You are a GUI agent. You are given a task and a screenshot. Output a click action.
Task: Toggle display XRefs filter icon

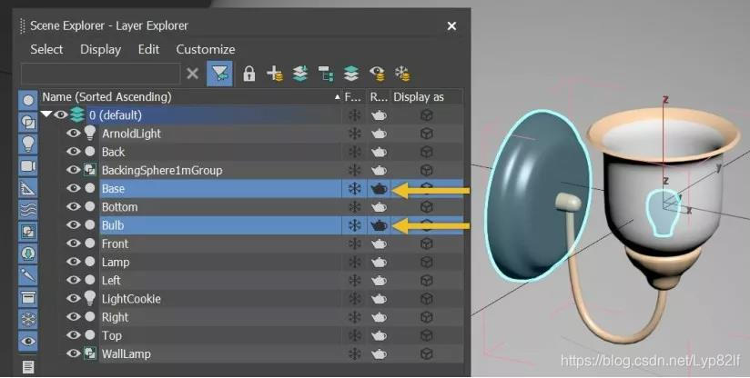coord(28,254)
